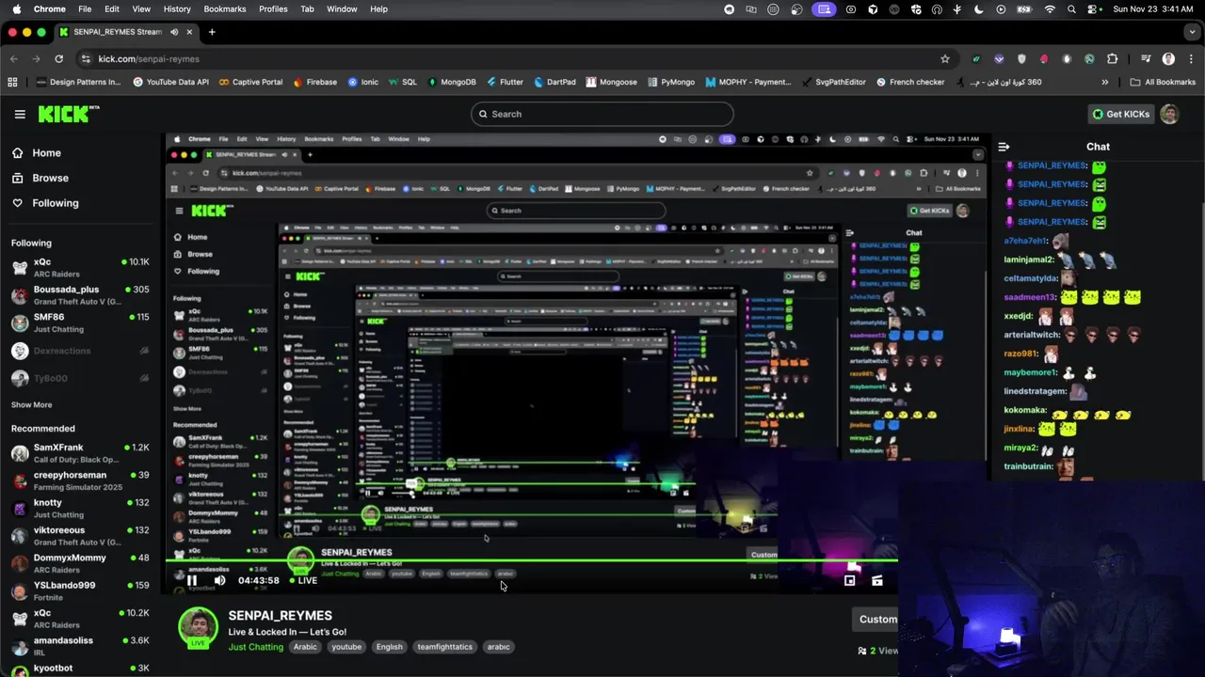Click the youtube tag

(x=346, y=647)
